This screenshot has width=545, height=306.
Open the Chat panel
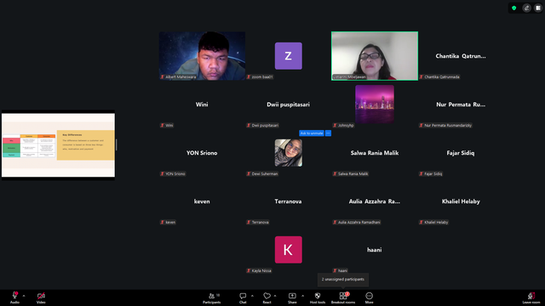(x=243, y=297)
